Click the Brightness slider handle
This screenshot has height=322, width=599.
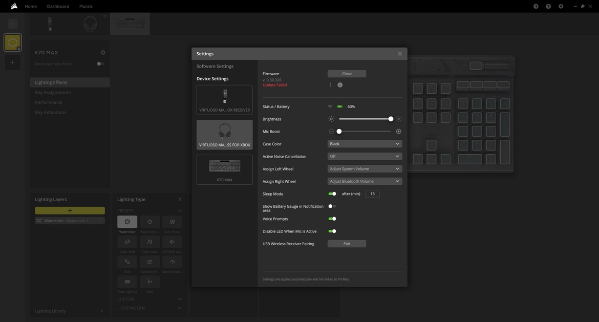391,119
